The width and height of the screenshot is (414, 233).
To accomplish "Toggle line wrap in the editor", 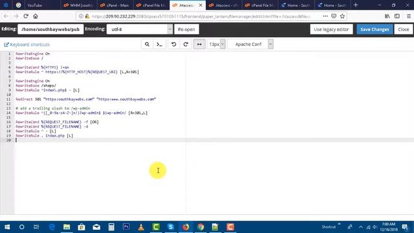I will point(199,45).
